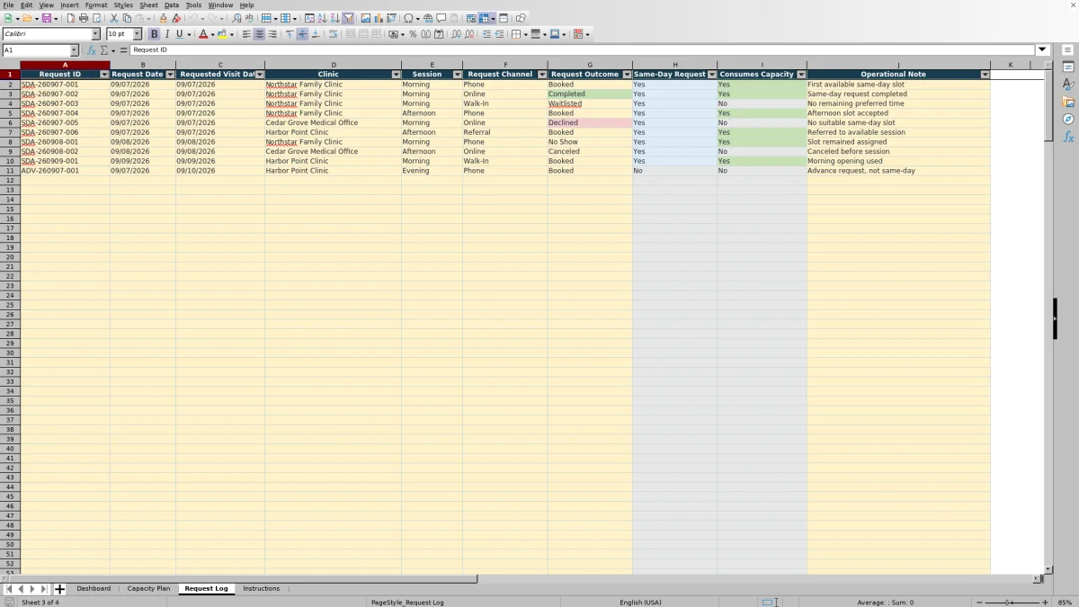
Task: Insert a chart with the Chart icon
Action: [379, 18]
